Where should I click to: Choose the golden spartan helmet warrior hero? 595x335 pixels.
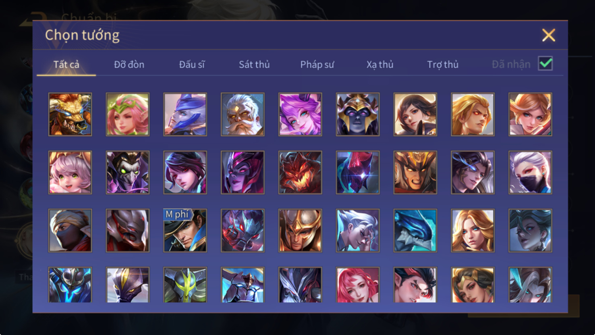(x=300, y=231)
